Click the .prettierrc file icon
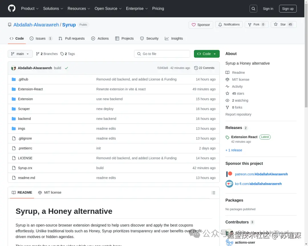The image size is (308, 246). 14,148
